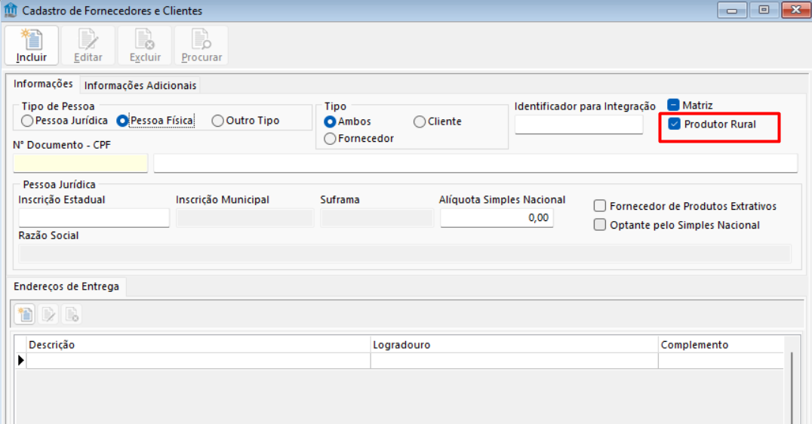Select the Cliente radio button
812x424 pixels.
(420, 121)
